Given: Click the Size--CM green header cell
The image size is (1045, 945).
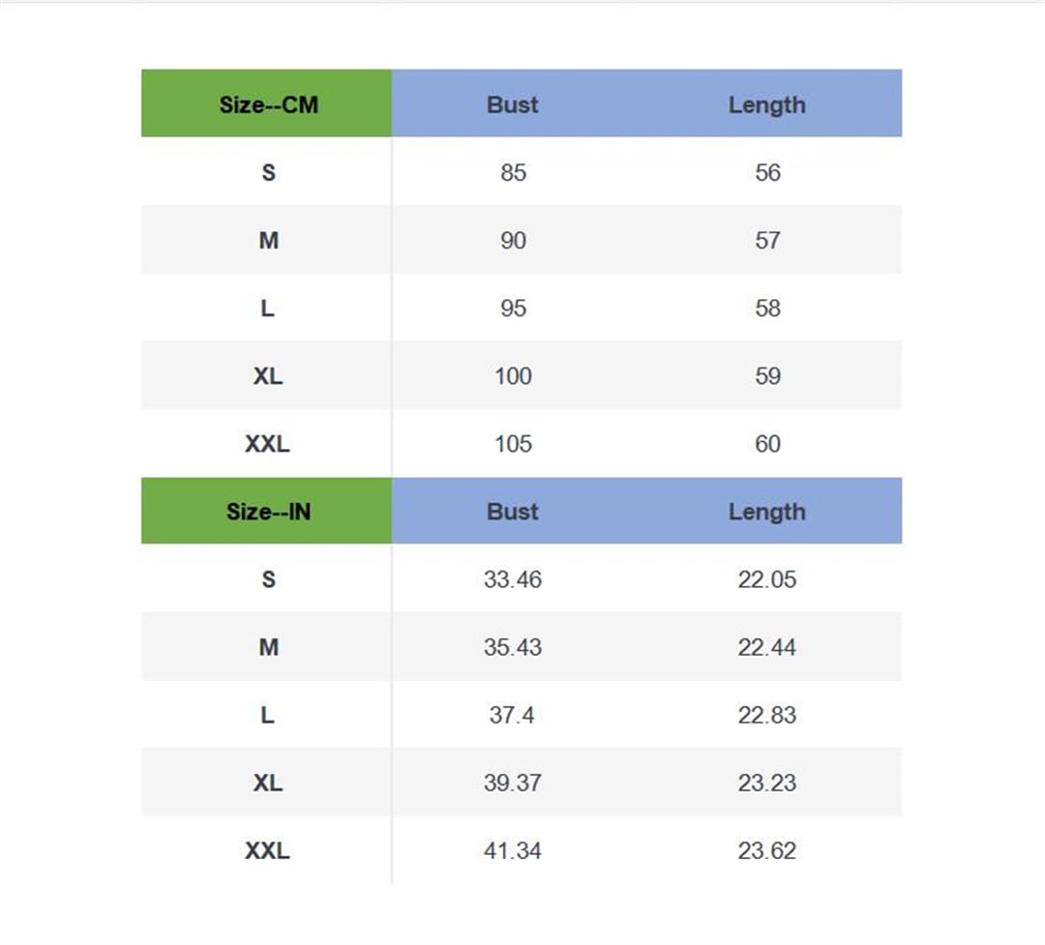Looking at the screenshot, I should [x=267, y=103].
